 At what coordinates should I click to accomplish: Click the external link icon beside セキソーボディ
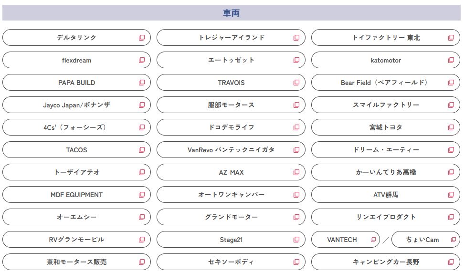(296, 262)
